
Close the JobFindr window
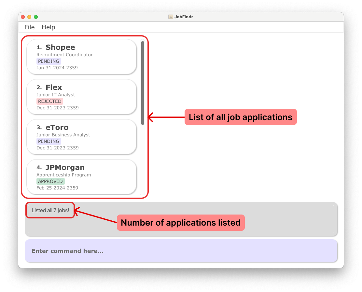(x=23, y=17)
